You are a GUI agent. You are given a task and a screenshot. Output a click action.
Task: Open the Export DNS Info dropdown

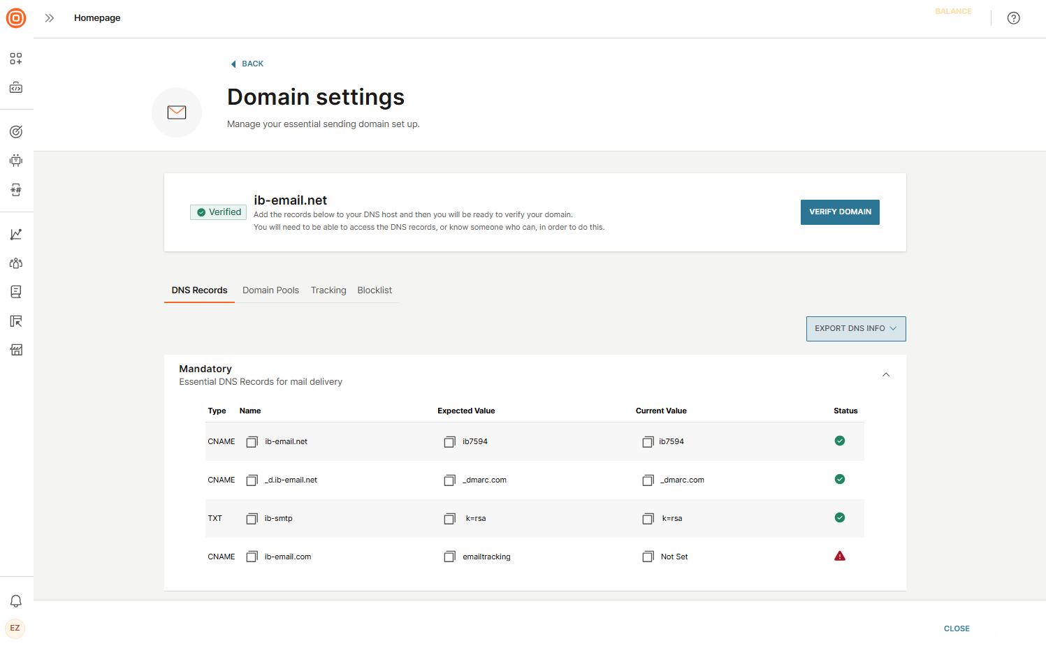pyautogui.click(x=855, y=328)
